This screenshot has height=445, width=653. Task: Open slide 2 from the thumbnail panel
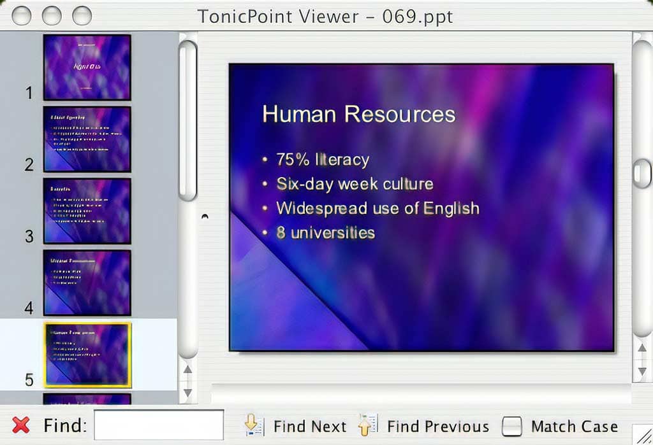tap(87, 139)
